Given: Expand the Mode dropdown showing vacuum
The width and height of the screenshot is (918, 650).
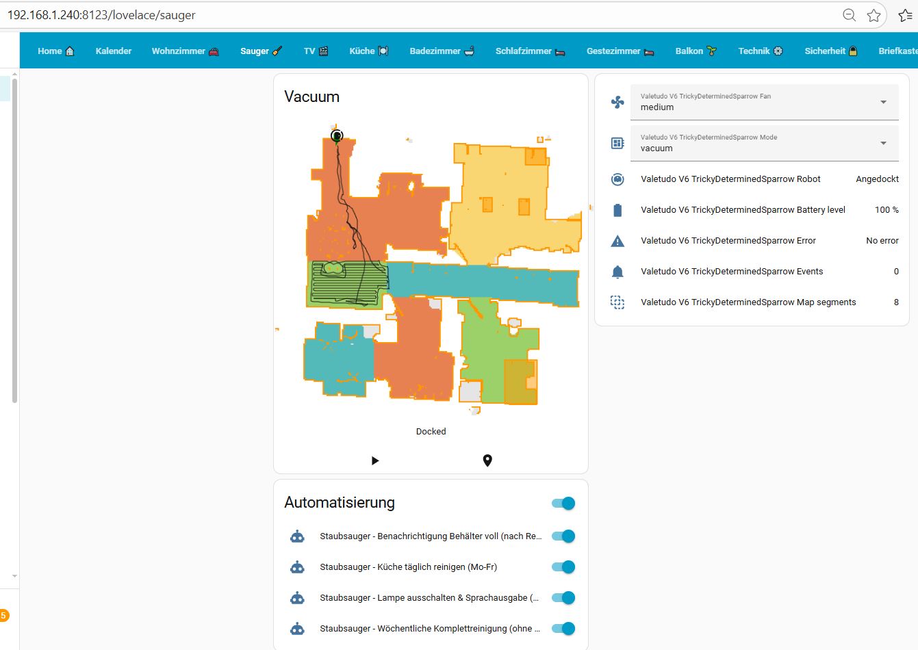Looking at the screenshot, I should (x=764, y=143).
